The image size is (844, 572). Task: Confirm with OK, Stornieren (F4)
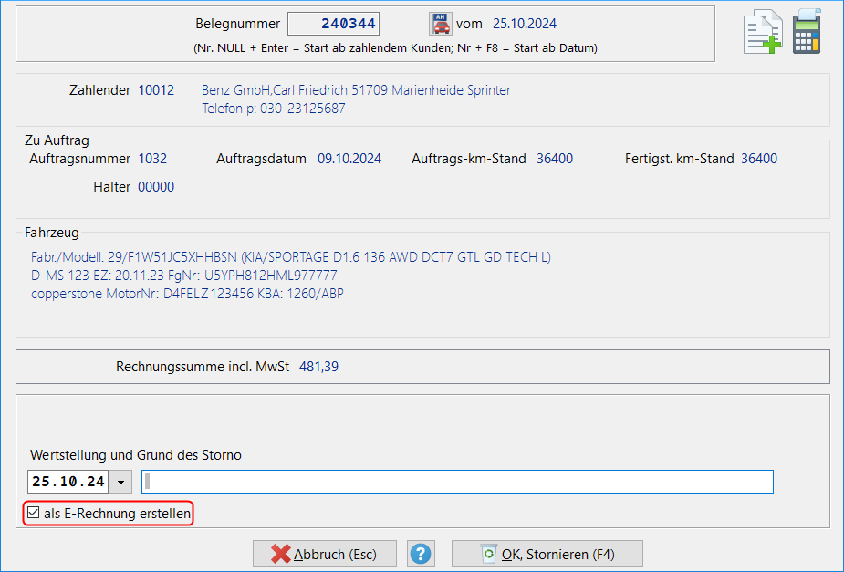(x=547, y=553)
